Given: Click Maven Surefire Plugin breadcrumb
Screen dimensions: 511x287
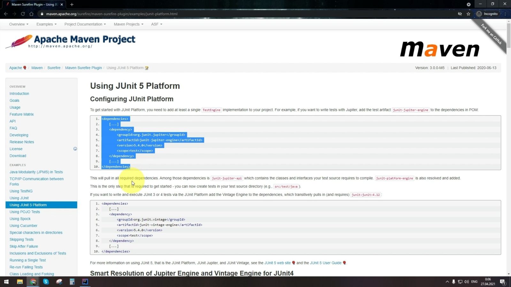Looking at the screenshot, I should (x=83, y=68).
